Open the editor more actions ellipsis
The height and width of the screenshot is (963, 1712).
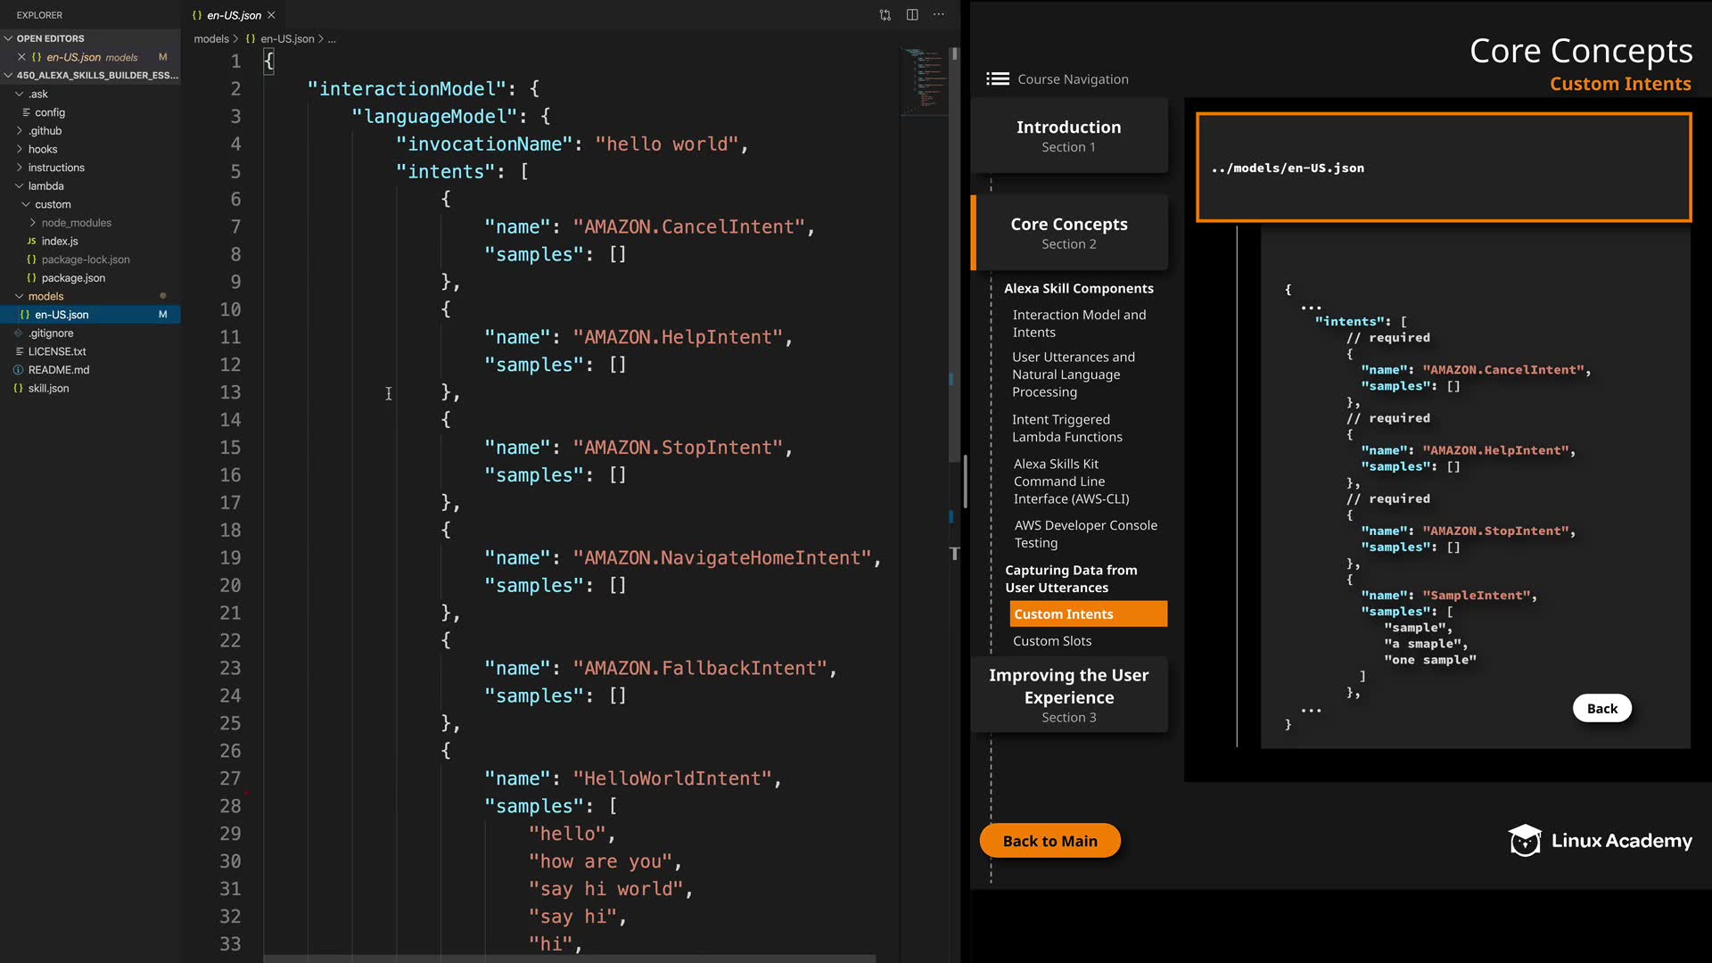939,15
